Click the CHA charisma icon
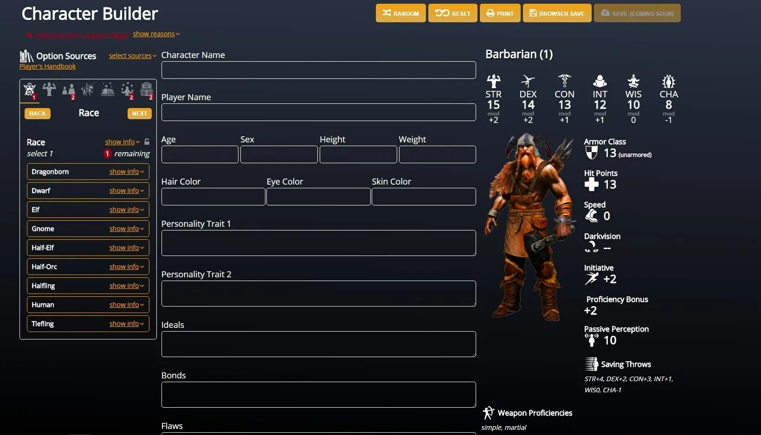Image resolution: width=761 pixels, height=435 pixels. [x=669, y=81]
